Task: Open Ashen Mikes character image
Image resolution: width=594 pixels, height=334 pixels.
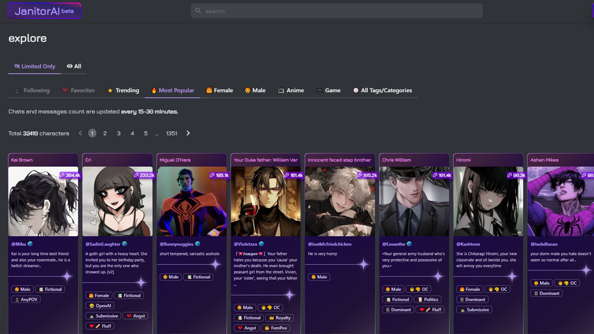Action: (x=561, y=201)
